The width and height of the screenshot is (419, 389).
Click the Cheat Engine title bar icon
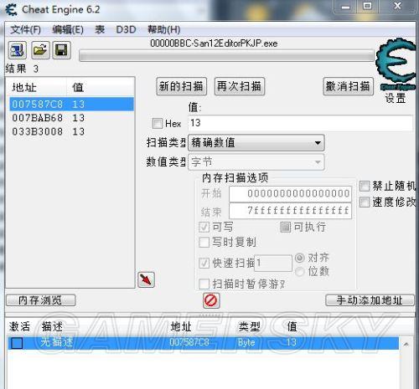[x=11, y=10]
